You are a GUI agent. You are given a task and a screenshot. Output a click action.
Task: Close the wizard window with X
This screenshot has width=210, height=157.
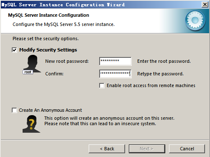[x=205, y=5]
